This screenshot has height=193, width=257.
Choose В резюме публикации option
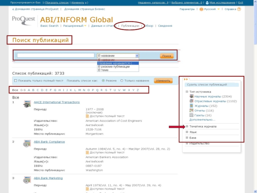(x=118, y=67)
